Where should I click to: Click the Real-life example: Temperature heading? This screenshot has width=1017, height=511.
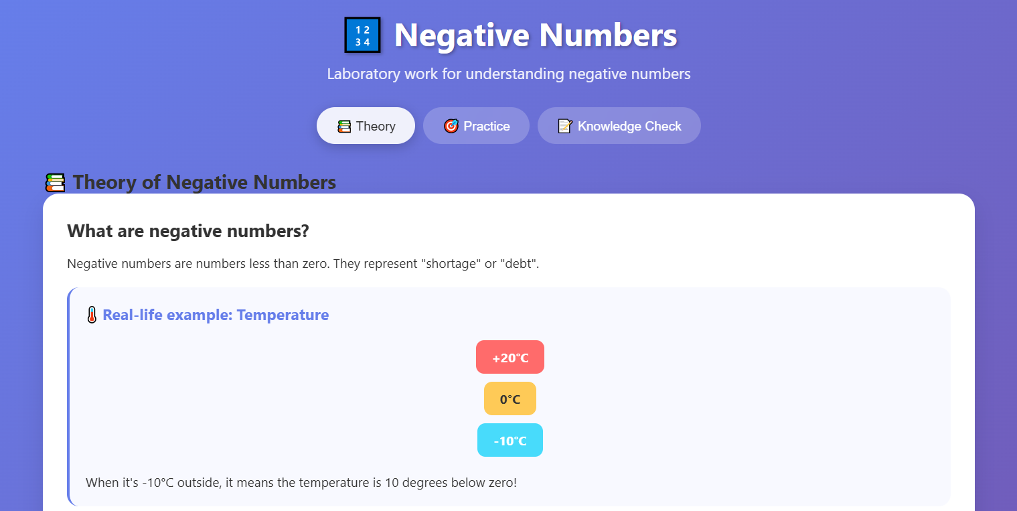(216, 315)
